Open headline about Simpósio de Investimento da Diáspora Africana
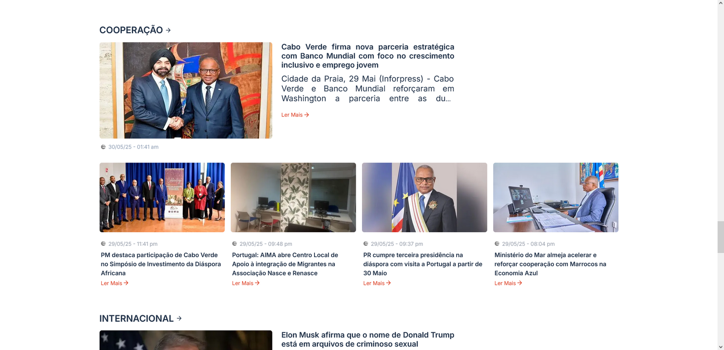This screenshot has width=724, height=350. (161, 264)
